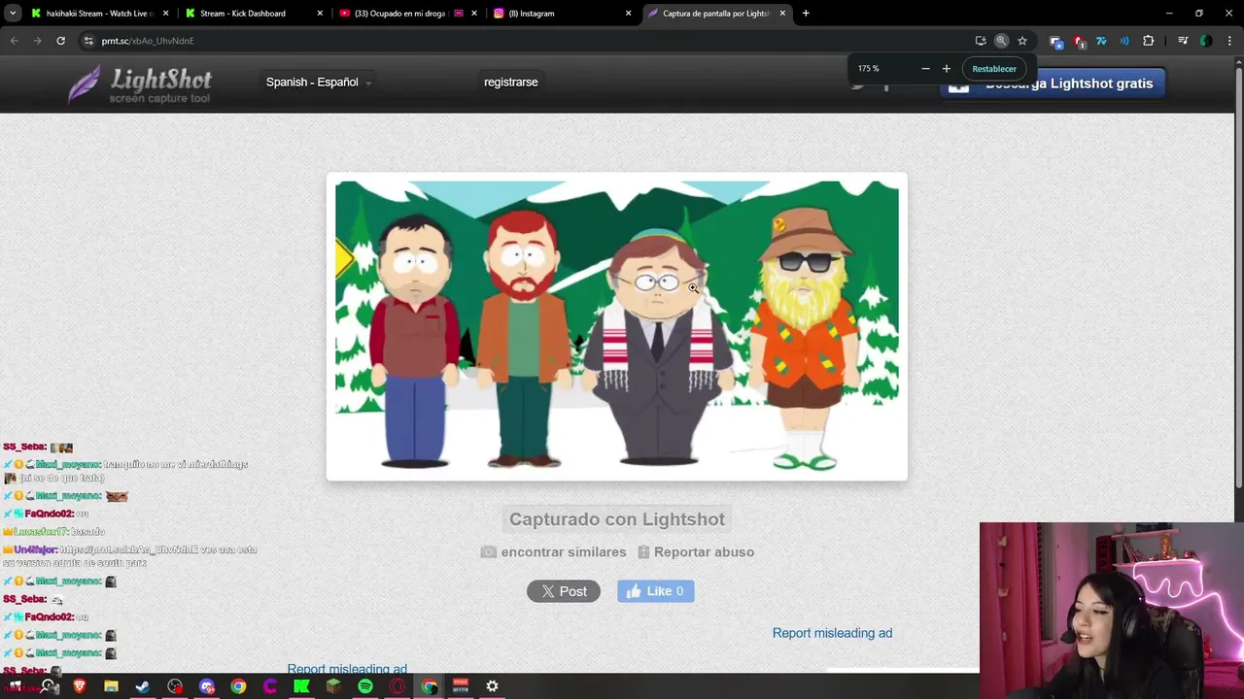The width and height of the screenshot is (1244, 699).
Task: Click the blue sound waves extension icon
Action: point(1124,41)
